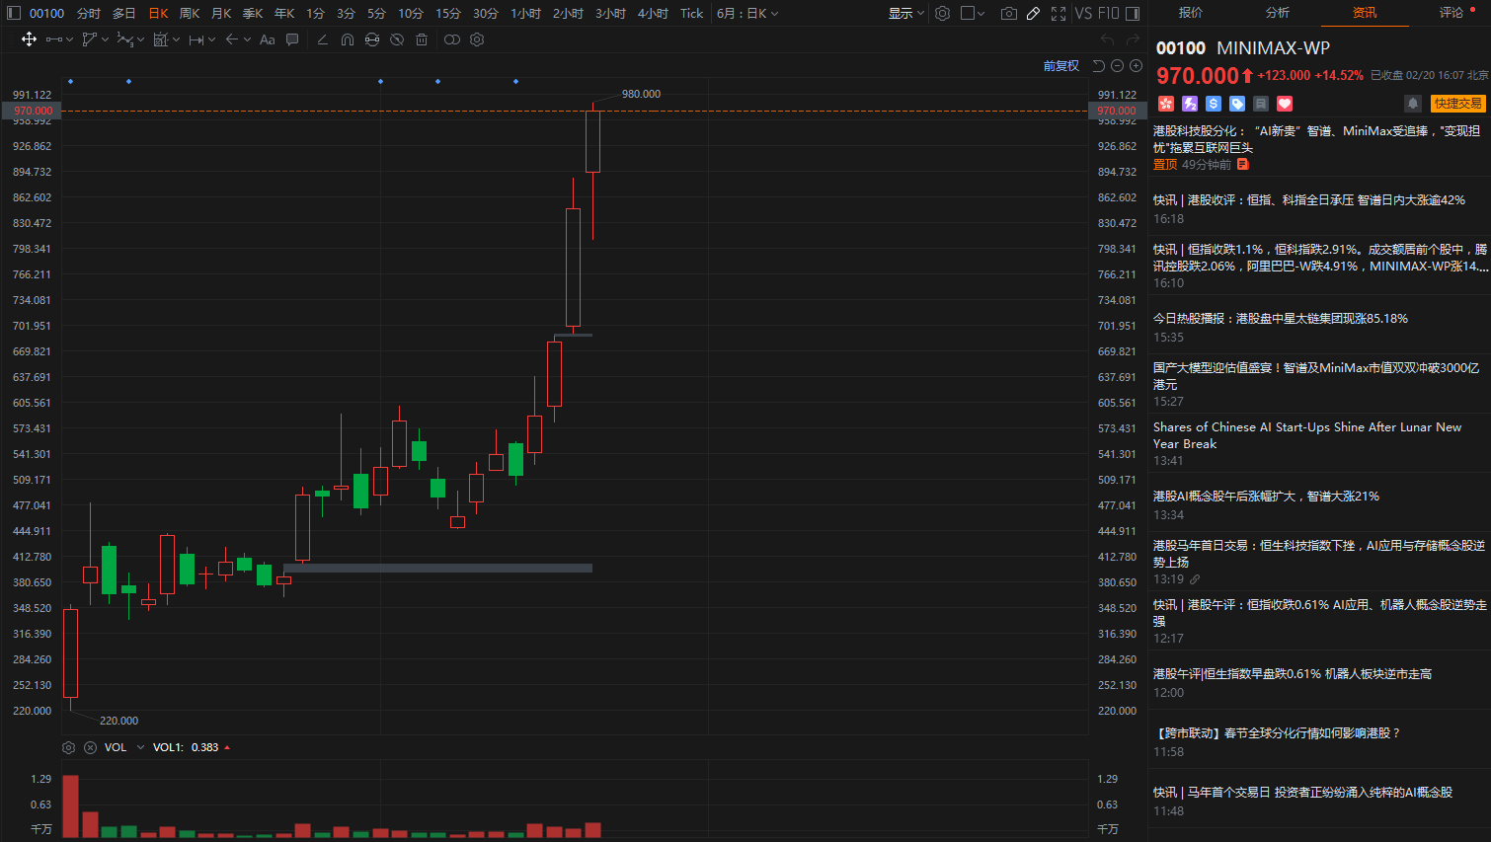Open the 前复权 adjustment option
This screenshot has width=1491, height=842.
coord(1061,66)
